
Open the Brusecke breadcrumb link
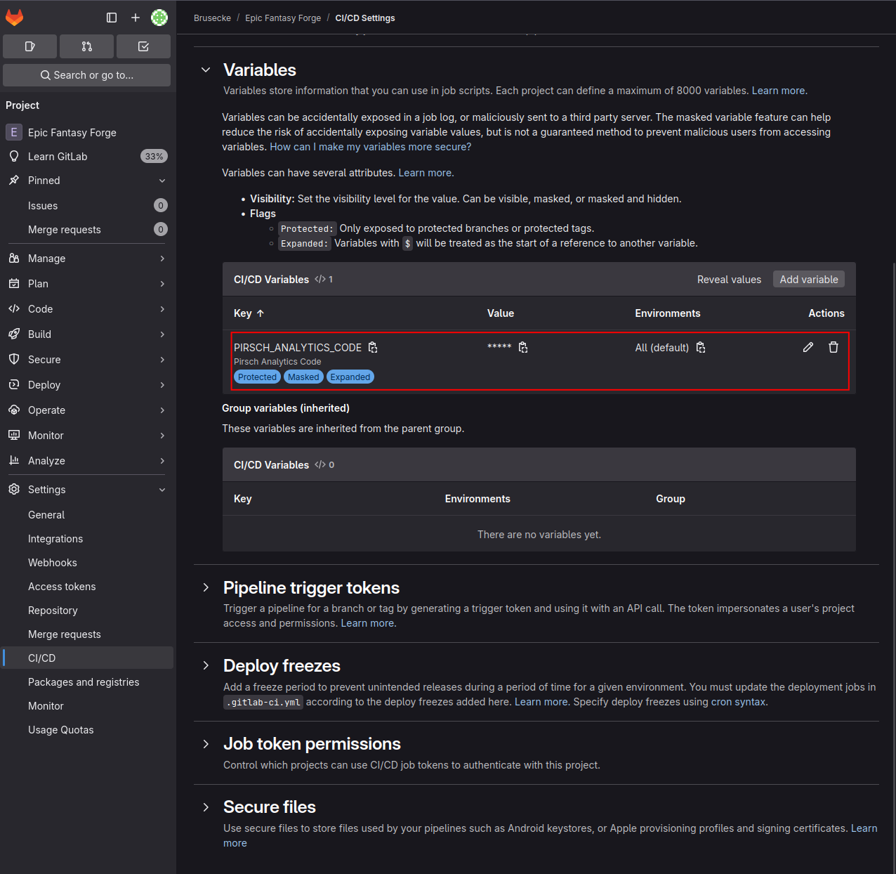tap(212, 18)
